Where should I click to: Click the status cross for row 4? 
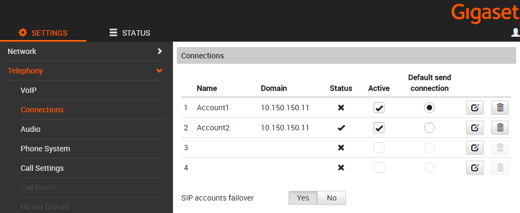(x=341, y=168)
